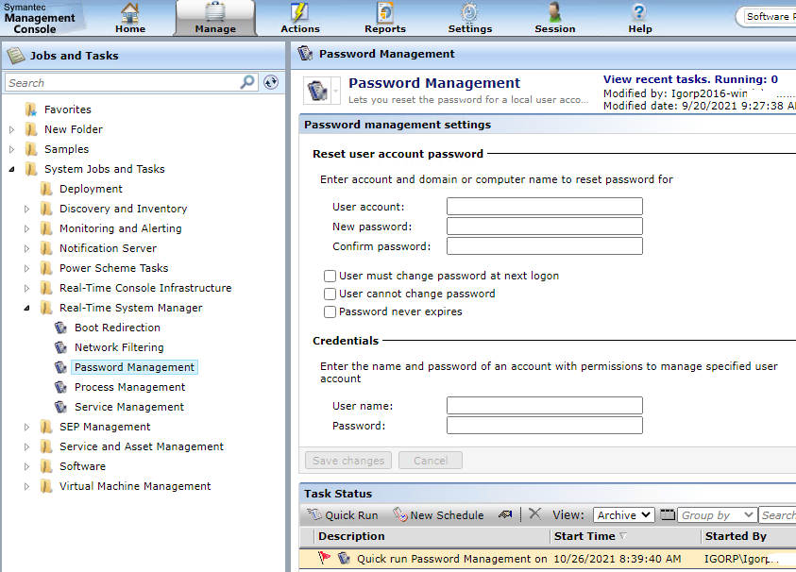This screenshot has width=796, height=572.
Task: Click the Process Management task icon
Action: pos(60,387)
